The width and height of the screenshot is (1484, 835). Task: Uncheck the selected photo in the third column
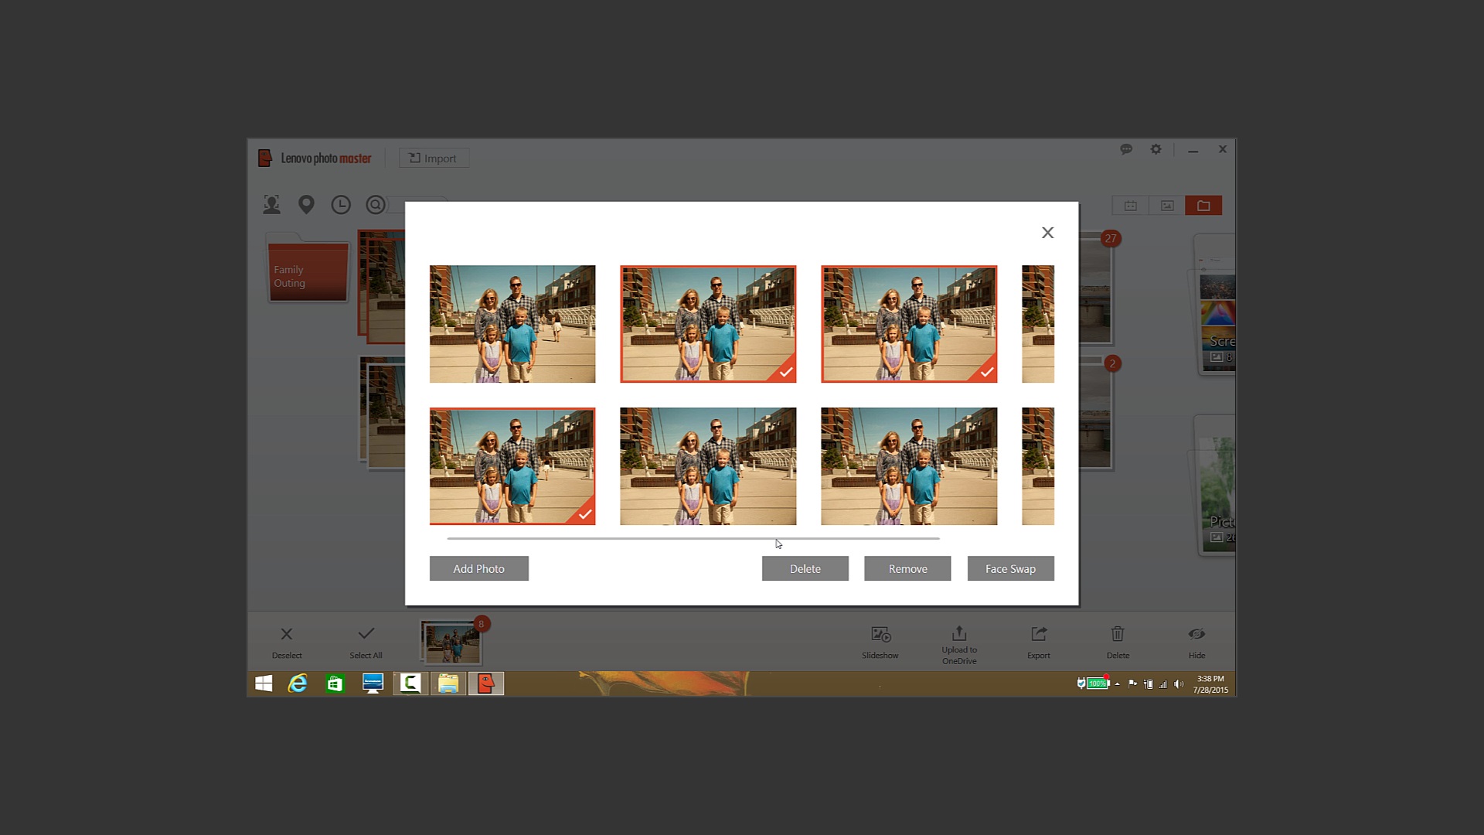click(x=987, y=372)
